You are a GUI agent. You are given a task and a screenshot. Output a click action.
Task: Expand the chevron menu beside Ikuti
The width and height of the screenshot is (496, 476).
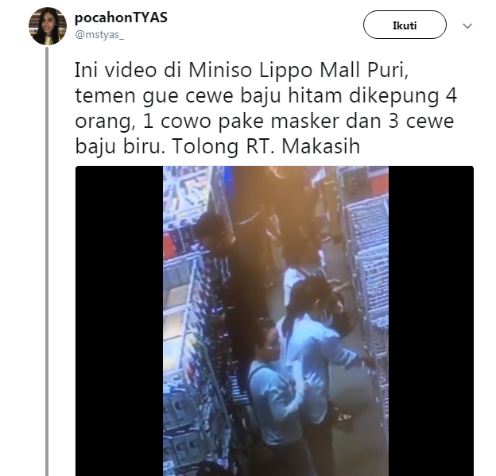tap(467, 25)
